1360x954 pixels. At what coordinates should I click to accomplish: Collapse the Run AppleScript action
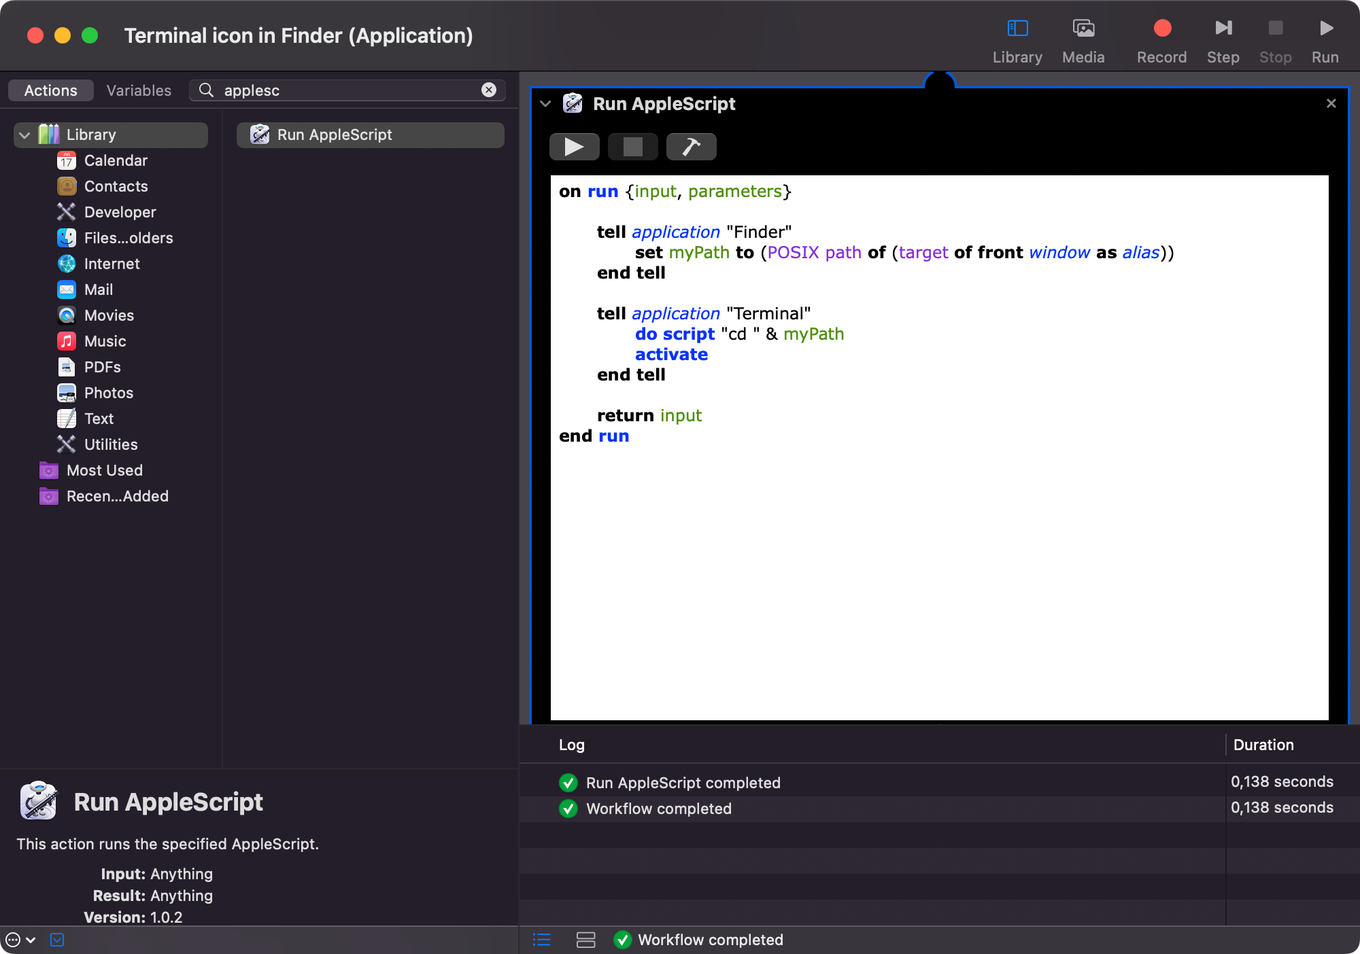pos(545,104)
